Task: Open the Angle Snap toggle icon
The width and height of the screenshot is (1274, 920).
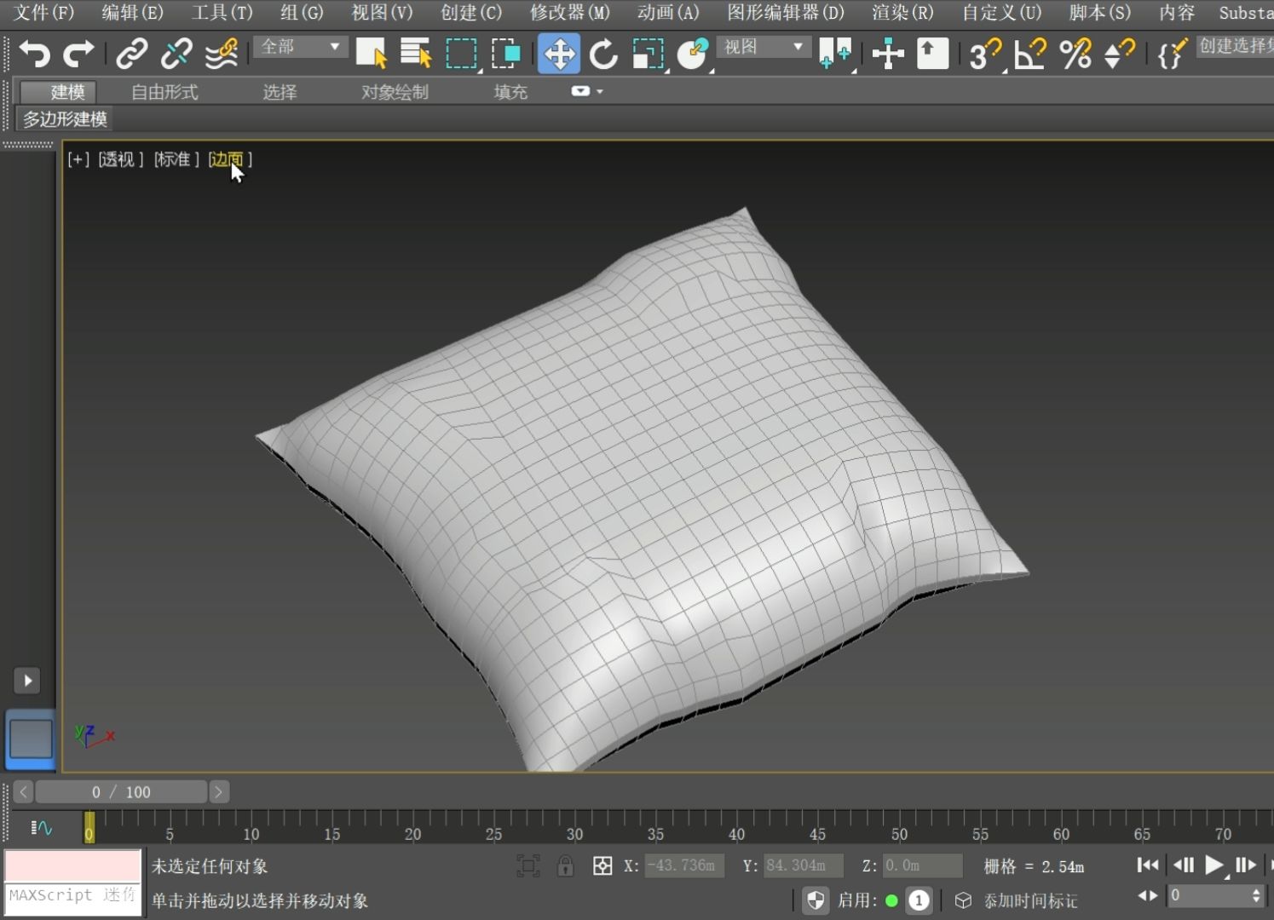Action: coord(1028,53)
